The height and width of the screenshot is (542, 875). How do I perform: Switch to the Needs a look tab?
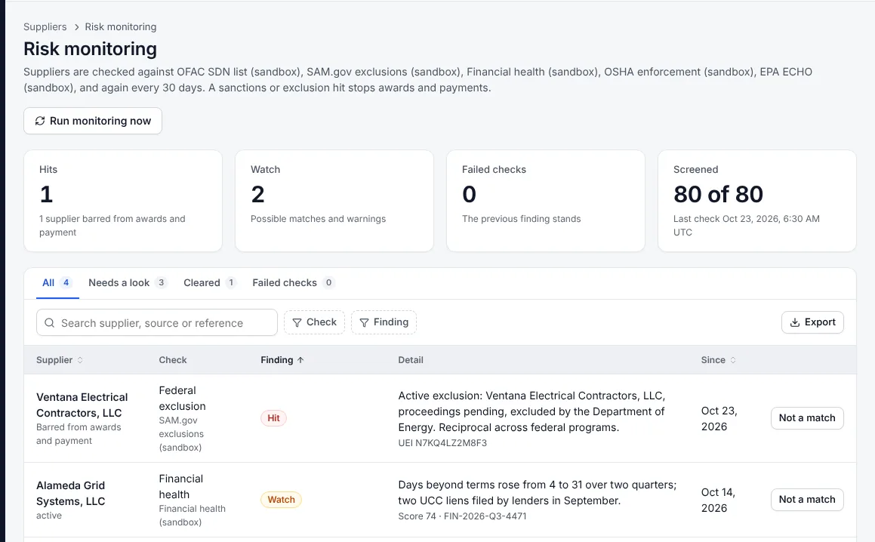[128, 283]
